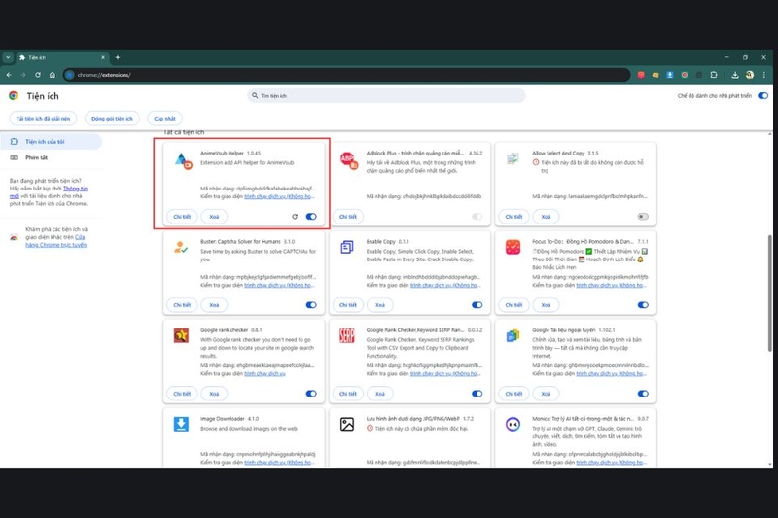Click the Google rank checker star icon
Screen dimensions: 778x518
(x=181, y=335)
